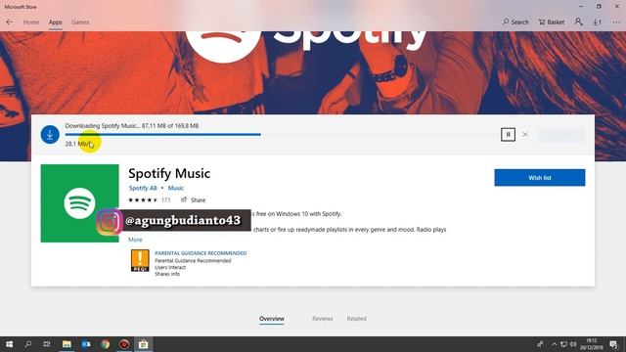This screenshot has width=626, height=352.
Task: Click the Spotify Music title text
Action: click(x=169, y=173)
